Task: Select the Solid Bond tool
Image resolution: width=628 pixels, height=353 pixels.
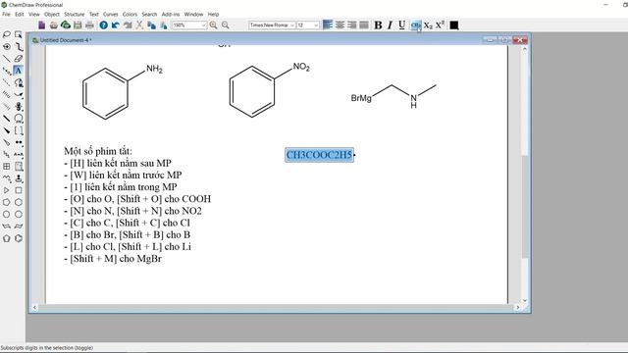Action: coord(7,59)
